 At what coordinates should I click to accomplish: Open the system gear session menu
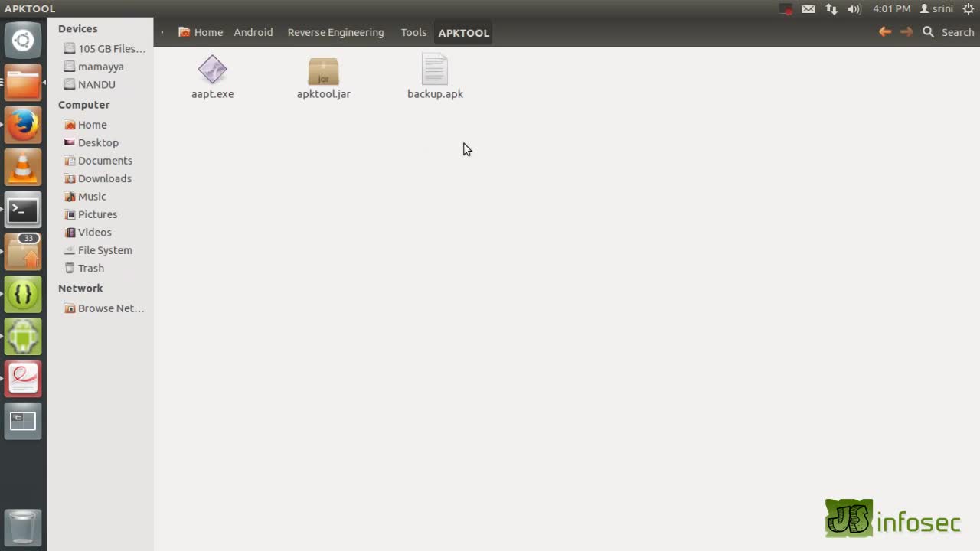pos(969,9)
